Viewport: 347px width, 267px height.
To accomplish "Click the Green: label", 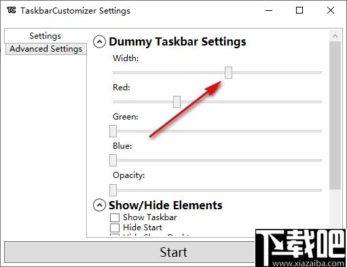I will click(x=126, y=117).
